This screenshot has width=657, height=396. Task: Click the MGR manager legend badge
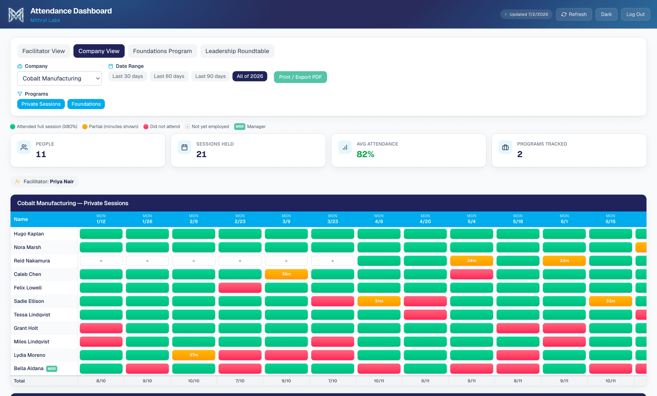[x=239, y=127]
